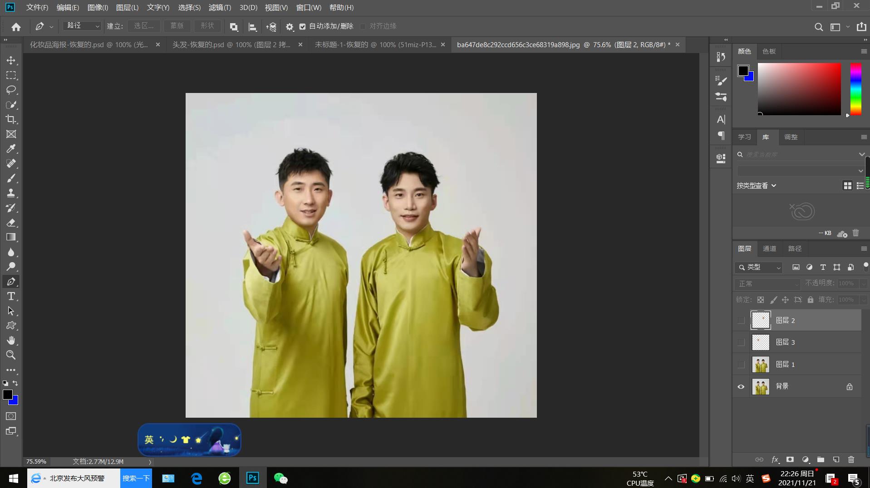Open the 选择(S) menu
Viewport: 870px width, 488px height.
pyautogui.click(x=189, y=8)
